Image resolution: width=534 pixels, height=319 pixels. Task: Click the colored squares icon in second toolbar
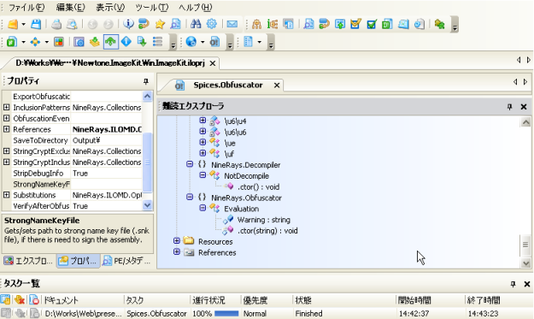[x=59, y=42]
